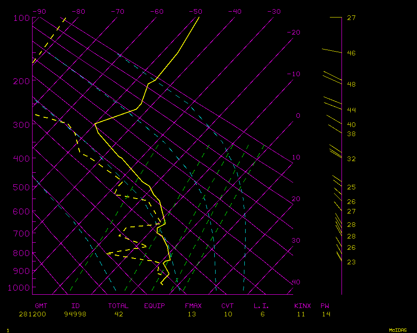Click the GMT label in footer
Viewport: 417px width, 333px height.
click(x=41, y=306)
